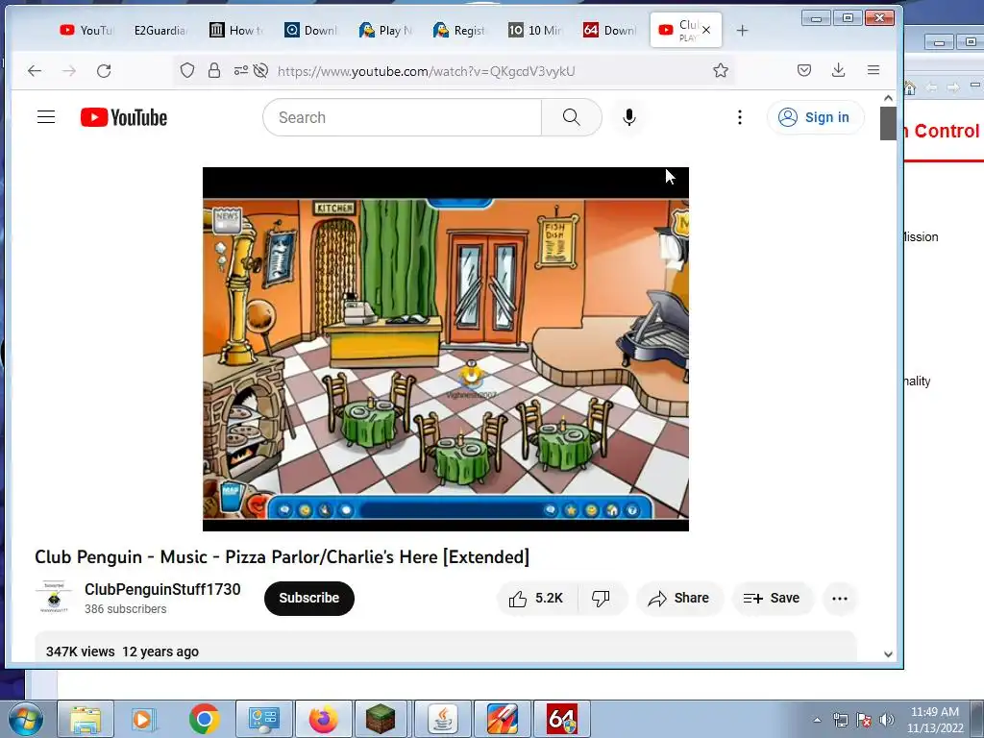This screenshot has width=984, height=738.
Task: Switch to the How to tab
Action: coord(236,30)
